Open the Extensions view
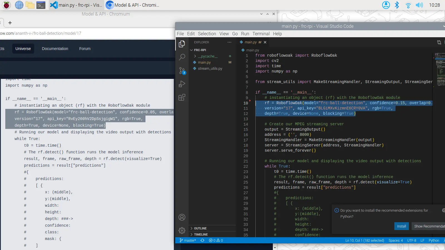The image size is (445, 250). [x=182, y=97]
